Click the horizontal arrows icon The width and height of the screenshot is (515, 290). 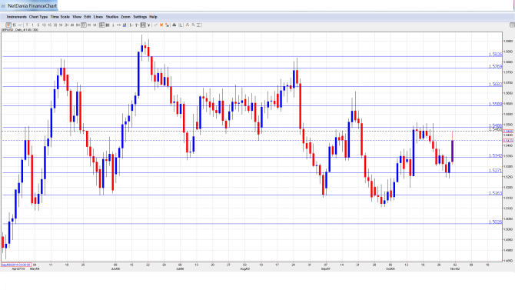point(118,25)
